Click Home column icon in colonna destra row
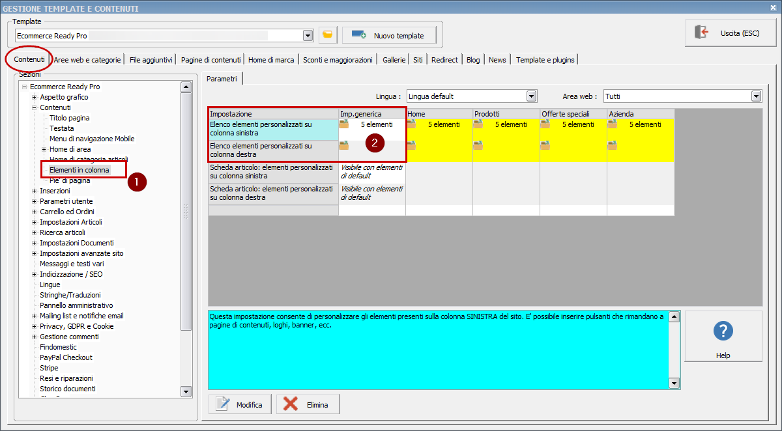This screenshot has width=782, height=431. 411,146
